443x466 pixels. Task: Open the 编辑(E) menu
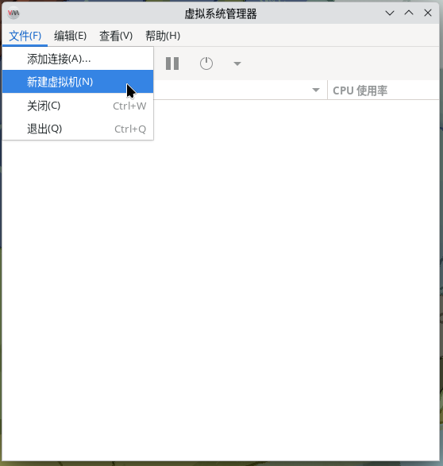tap(71, 36)
